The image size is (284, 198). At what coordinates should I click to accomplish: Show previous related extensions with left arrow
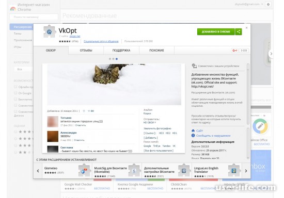(x=38, y=171)
